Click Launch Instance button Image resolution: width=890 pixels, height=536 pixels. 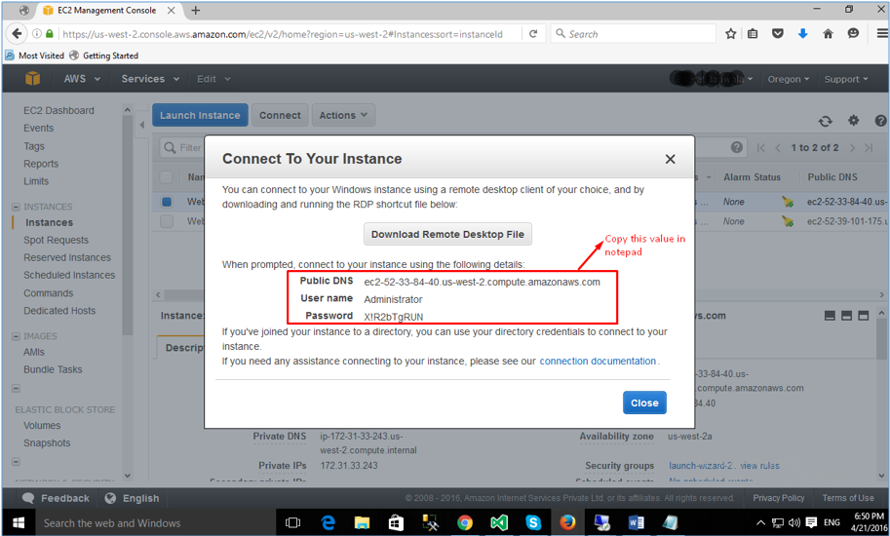pyautogui.click(x=200, y=115)
